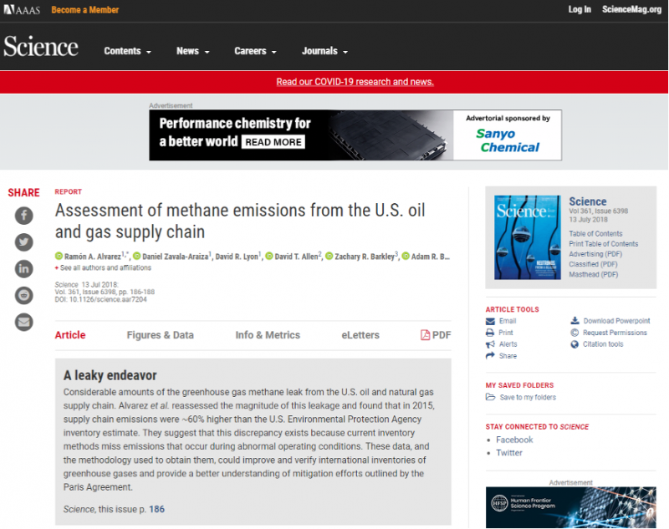The image size is (669, 529).
Task: Click Email envelope icon in Article Tools
Action: [x=490, y=321]
